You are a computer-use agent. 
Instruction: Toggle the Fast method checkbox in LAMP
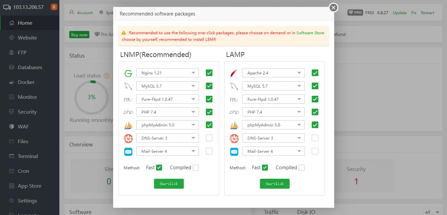265,168
